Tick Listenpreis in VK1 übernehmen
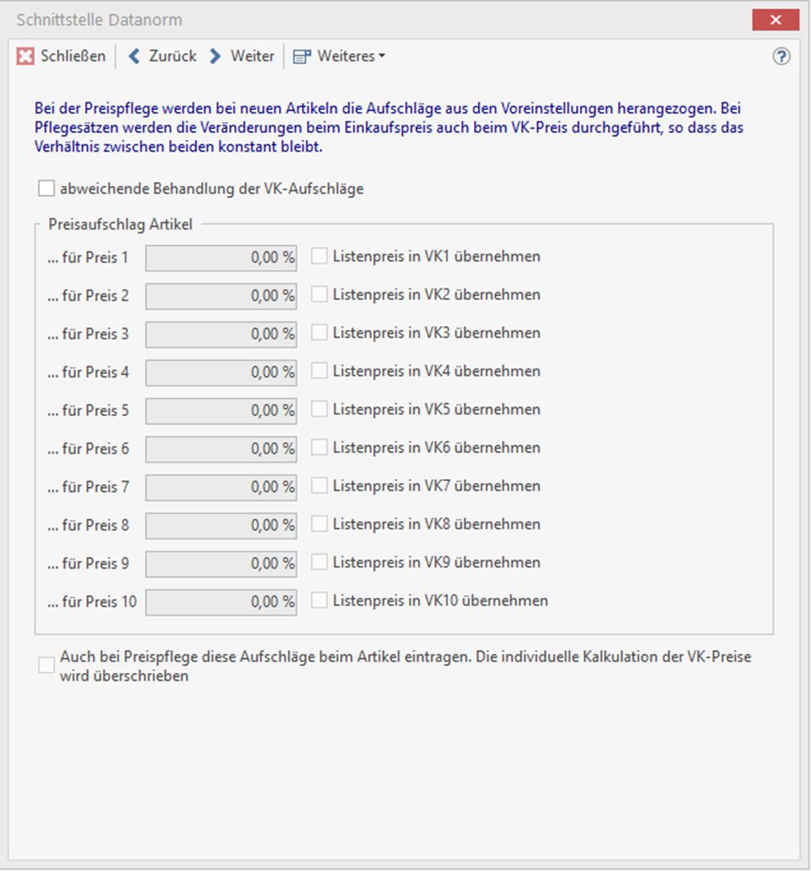The image size is (811, 871). click(x=320, y=256)
